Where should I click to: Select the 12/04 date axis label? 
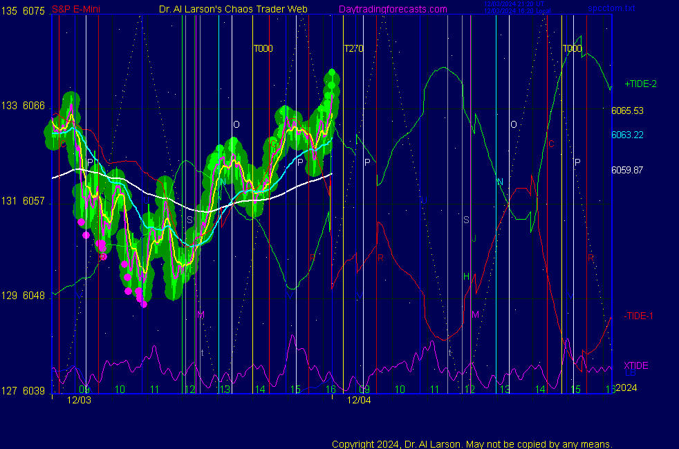click(x=359, y=400)
